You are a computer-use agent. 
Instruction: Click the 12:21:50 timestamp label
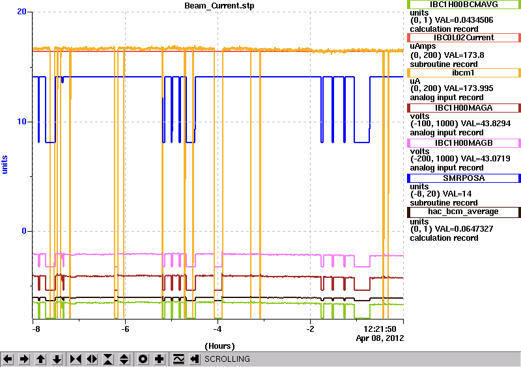[380, 329]
